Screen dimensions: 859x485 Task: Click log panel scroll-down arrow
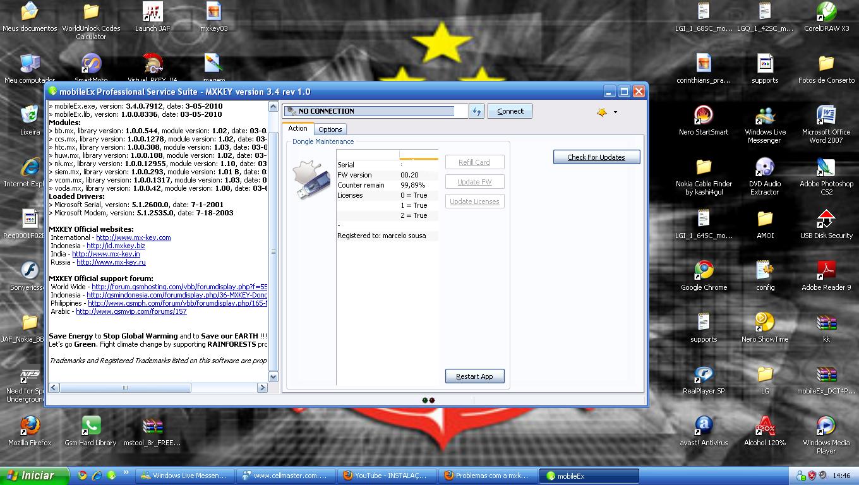[x=273, y=376]
